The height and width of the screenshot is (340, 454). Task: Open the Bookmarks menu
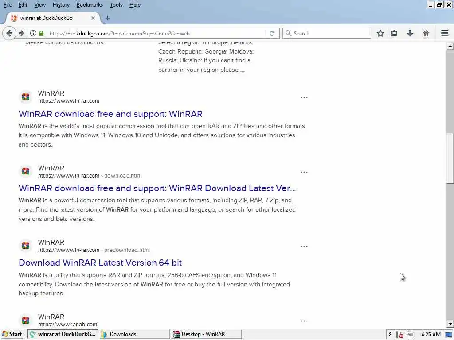(90, 5)
